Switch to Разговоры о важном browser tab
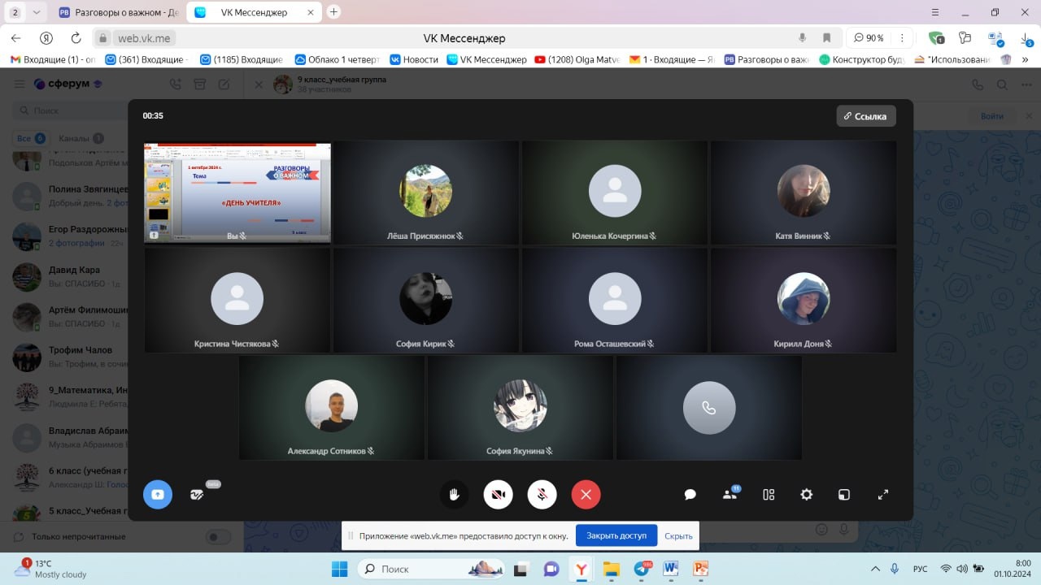This screenshot has width=1041, height=585. (120, 12)
